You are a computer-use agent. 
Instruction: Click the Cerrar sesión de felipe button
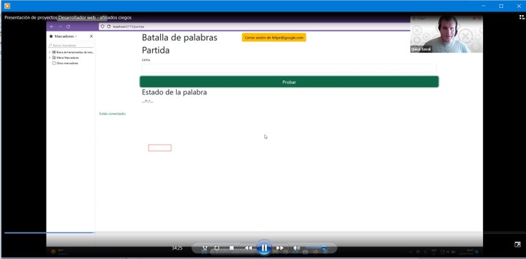(274, 38)
